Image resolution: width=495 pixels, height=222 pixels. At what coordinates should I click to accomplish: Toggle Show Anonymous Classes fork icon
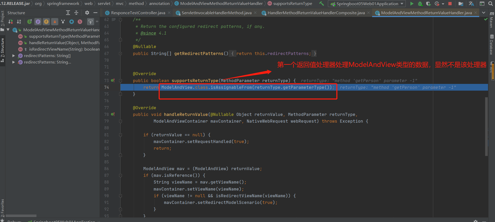pyautogui.click(x=63, y=22)
